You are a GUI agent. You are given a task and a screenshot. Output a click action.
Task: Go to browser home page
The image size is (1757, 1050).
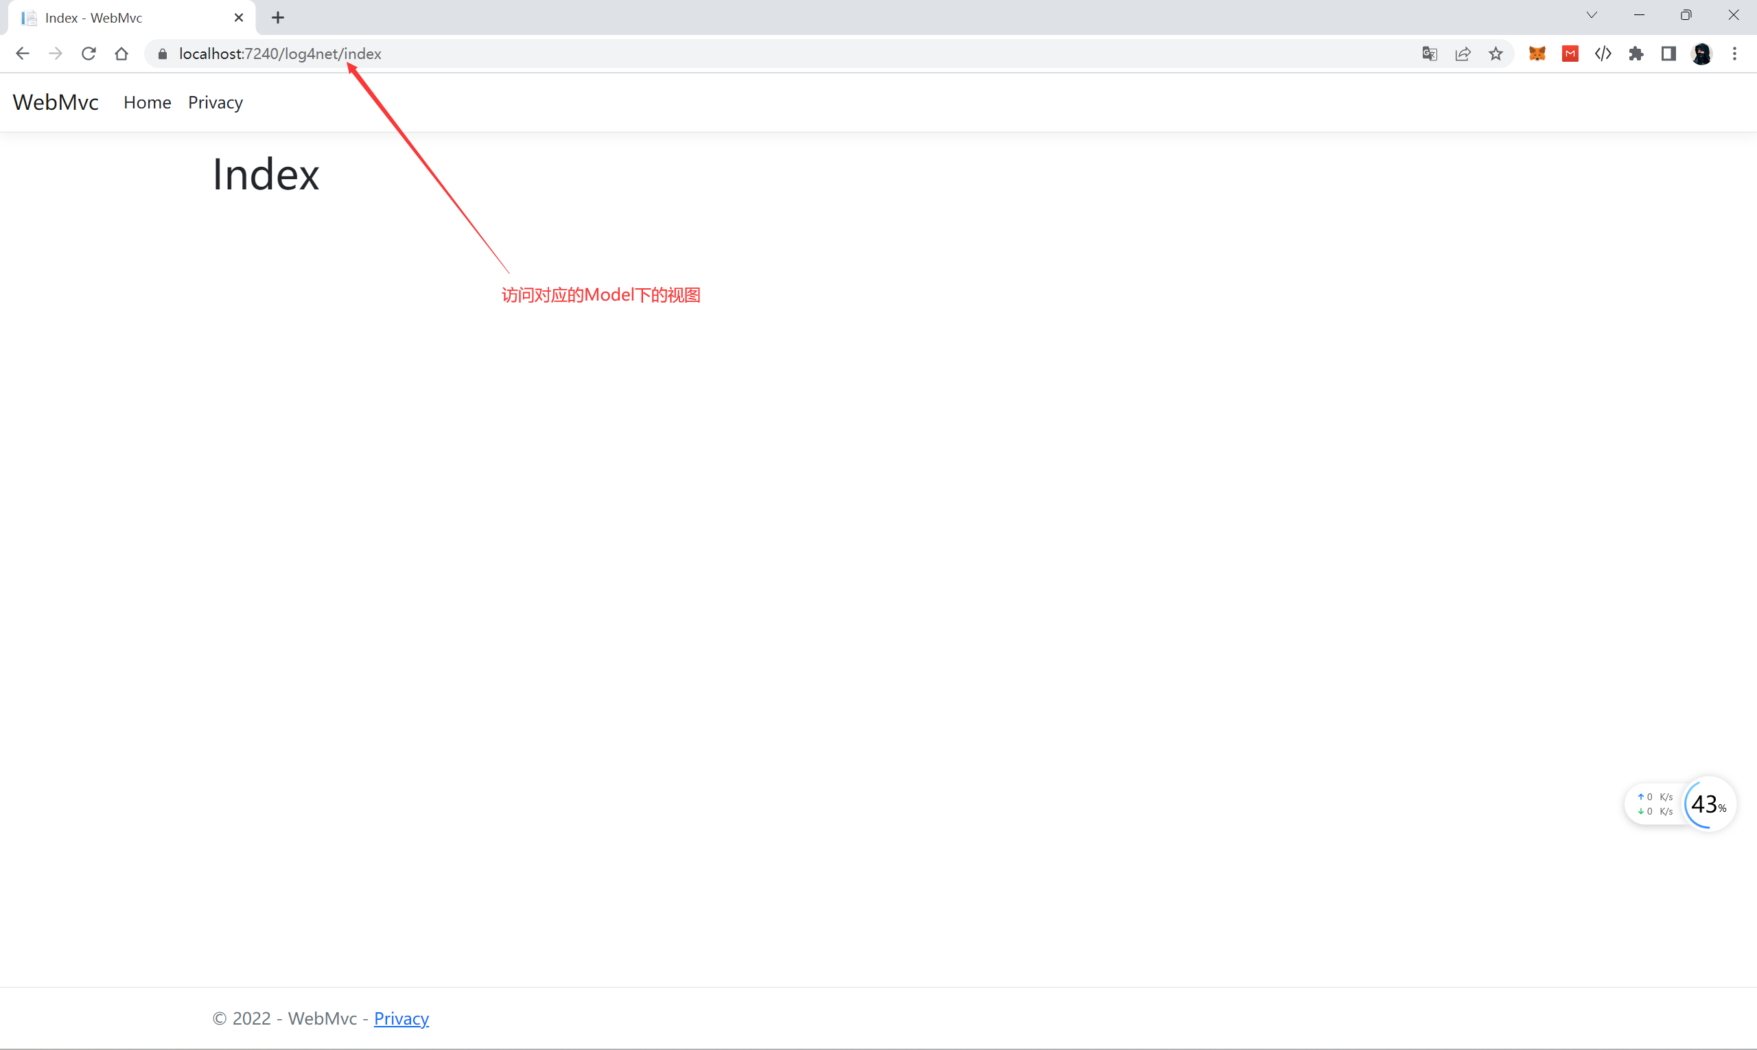click(x=121, y=54)
